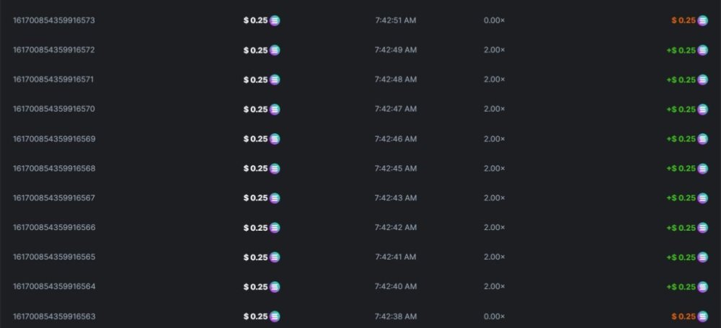Click Solana icon beside the 7:42:51 AM bet amount
Viewport: 721px width, 328px height.
pos(275,20)
